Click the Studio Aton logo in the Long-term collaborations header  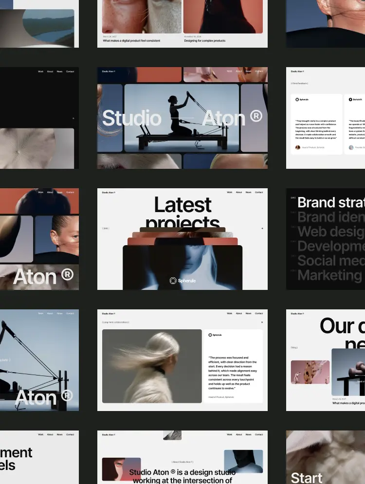[x=109, y=314]
